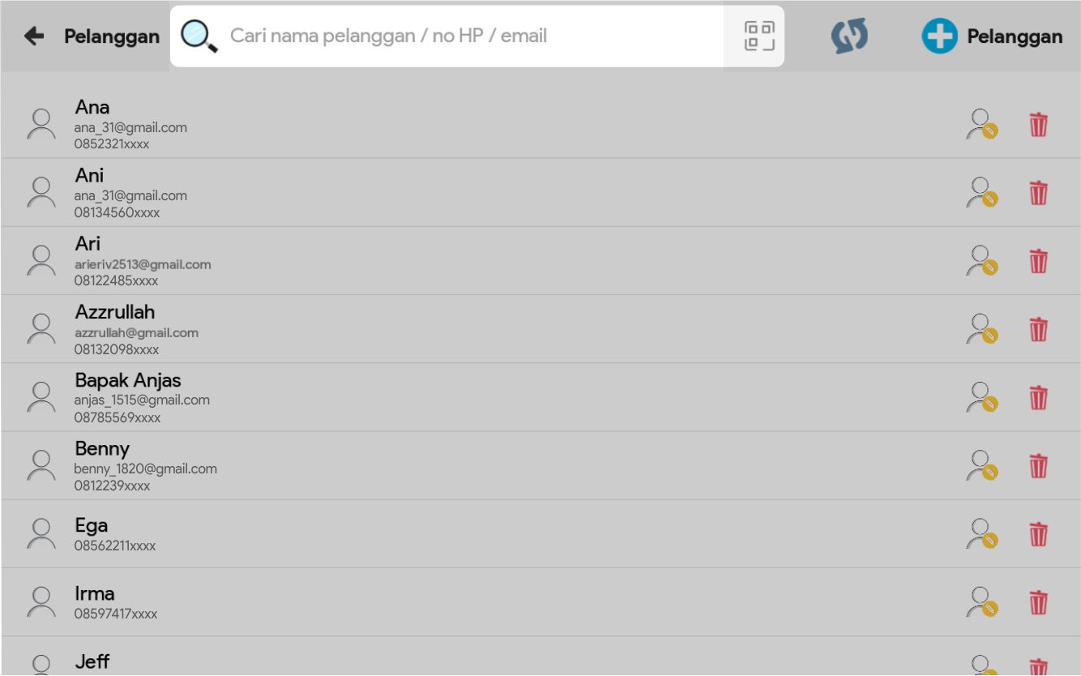Edit customer Ani's profile
This screenshot has width=1081, height=676.
[x=981, y=193]
